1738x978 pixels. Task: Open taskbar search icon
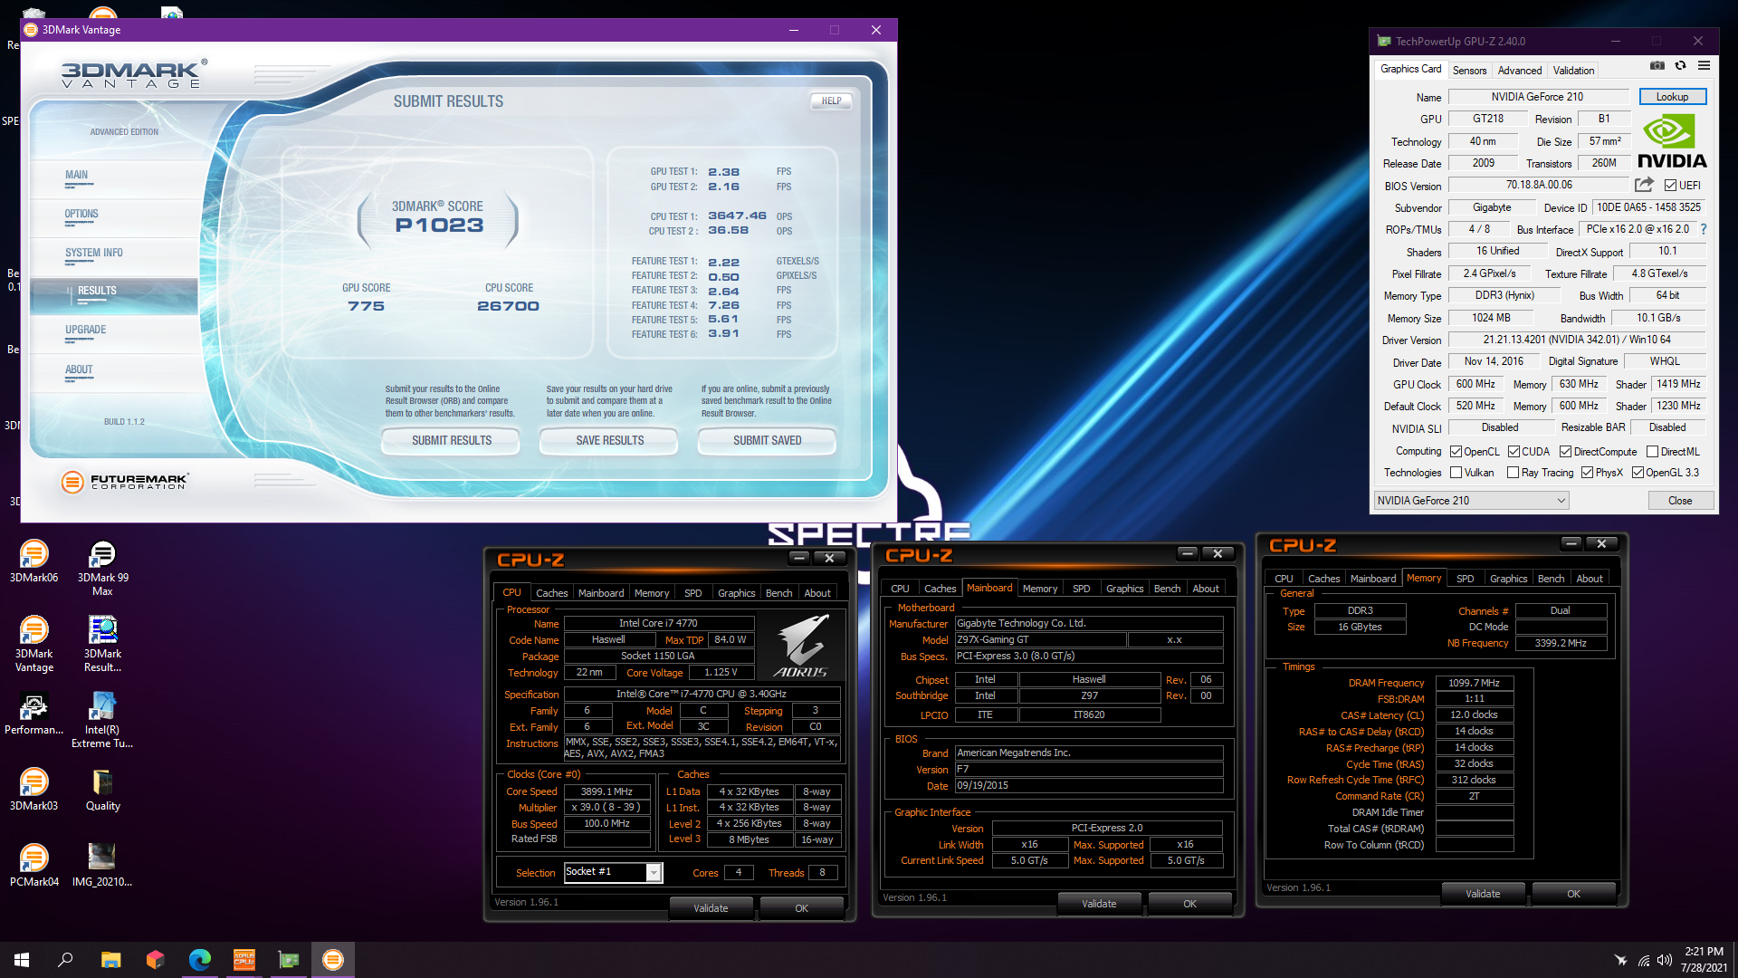tap(65, 960)
